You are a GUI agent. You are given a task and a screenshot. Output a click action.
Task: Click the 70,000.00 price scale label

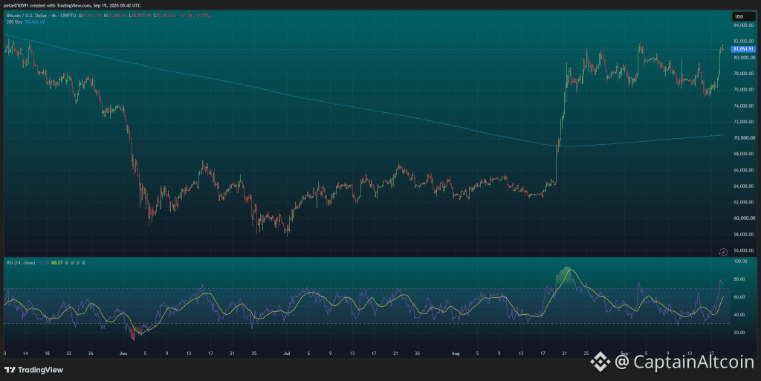tap(743, 137)
